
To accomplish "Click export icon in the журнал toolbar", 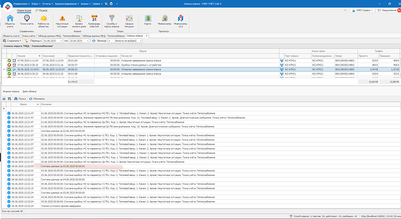I will coord(9,99).
